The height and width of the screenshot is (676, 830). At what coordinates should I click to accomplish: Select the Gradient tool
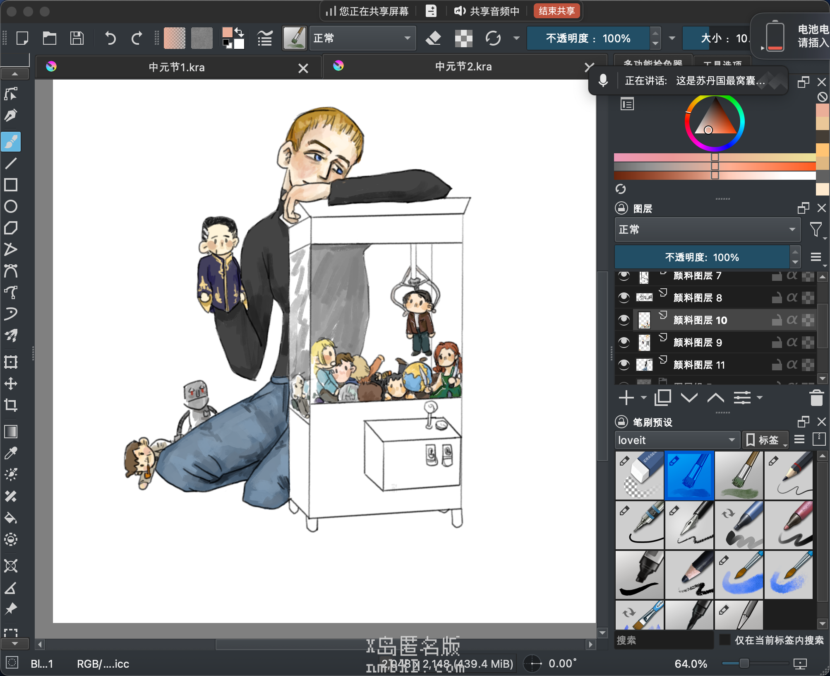click(11, 432)
